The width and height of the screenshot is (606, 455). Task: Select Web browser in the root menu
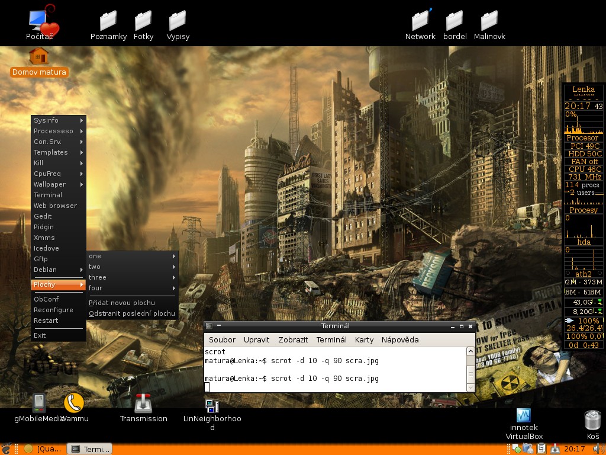coord(59,206)
